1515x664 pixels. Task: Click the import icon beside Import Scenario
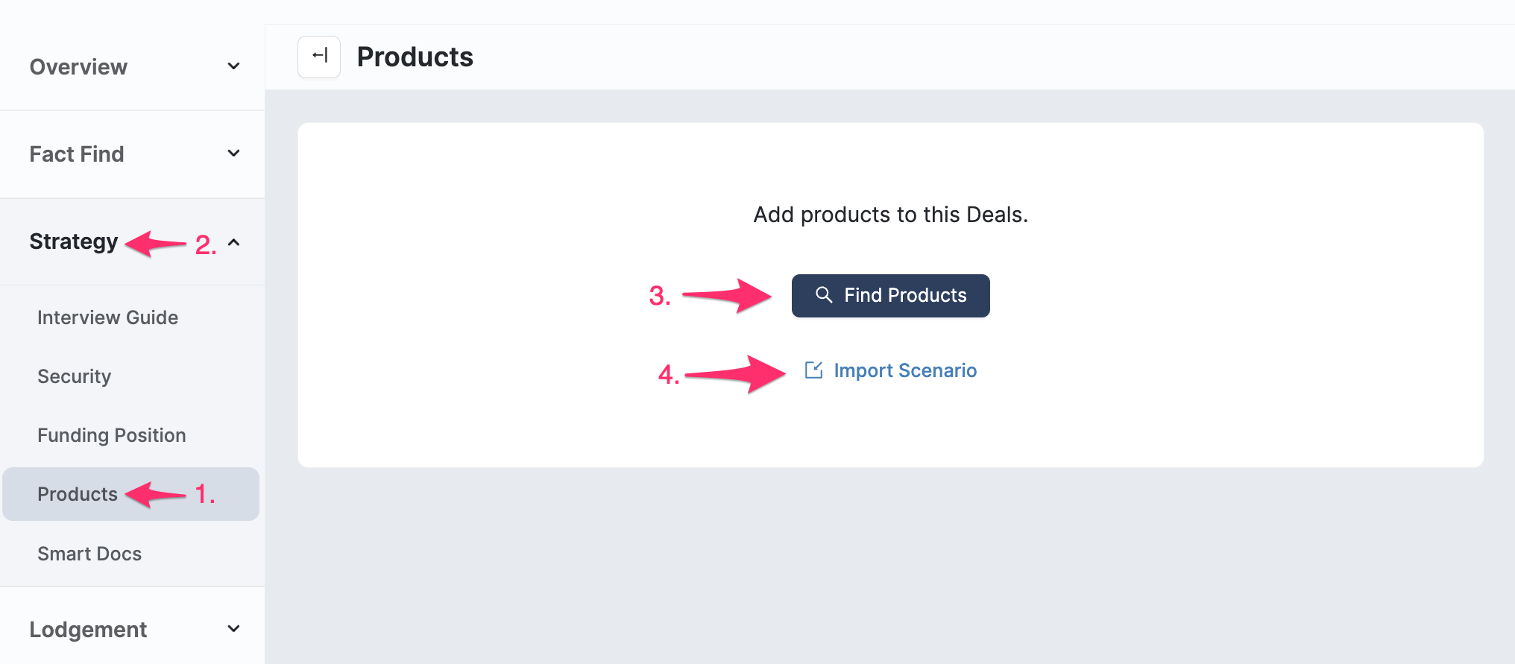point(813,370)
